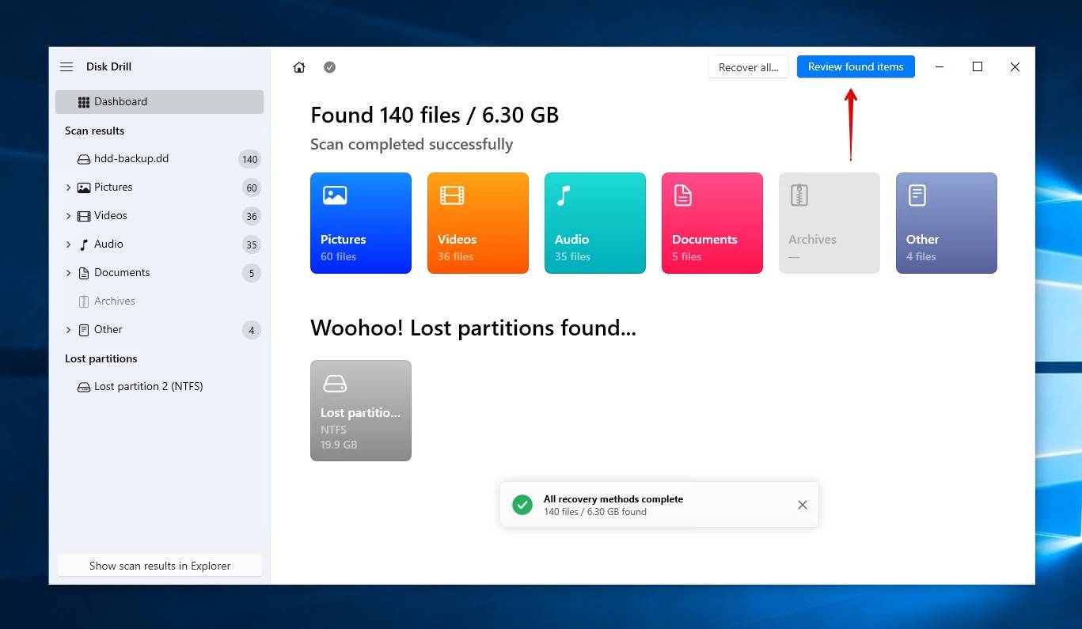
Task: Open the Other files category tile
Action: pos(946,223)
